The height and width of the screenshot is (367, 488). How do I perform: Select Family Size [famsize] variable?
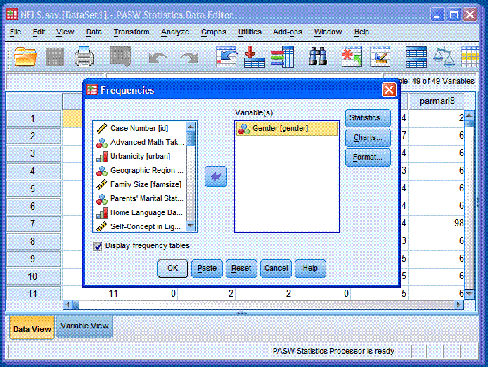[139, 185]
